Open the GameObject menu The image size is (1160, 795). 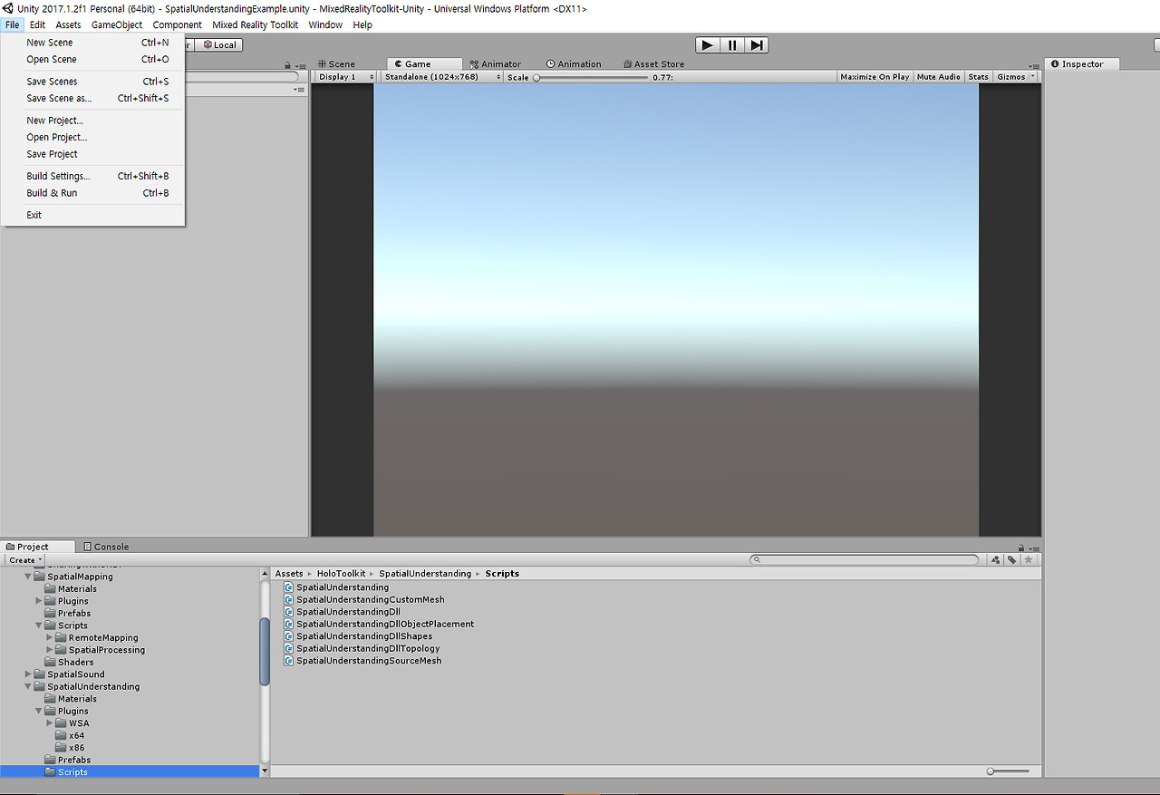tap(117, 25)
